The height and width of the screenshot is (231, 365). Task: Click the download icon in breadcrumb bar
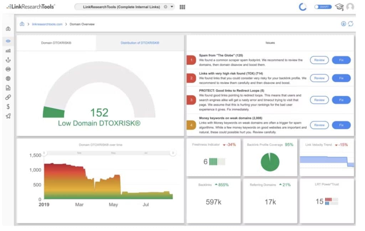click(x=344, y=24)
